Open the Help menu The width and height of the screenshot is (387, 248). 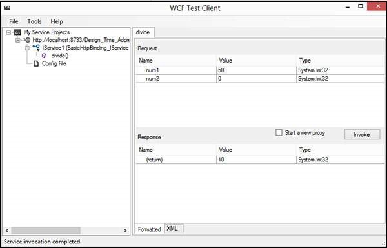click(57, 21)
